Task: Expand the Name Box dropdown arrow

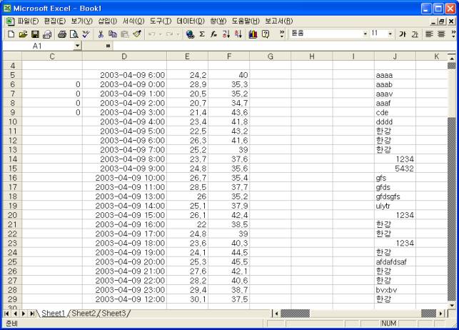Action: pos(78,46)
